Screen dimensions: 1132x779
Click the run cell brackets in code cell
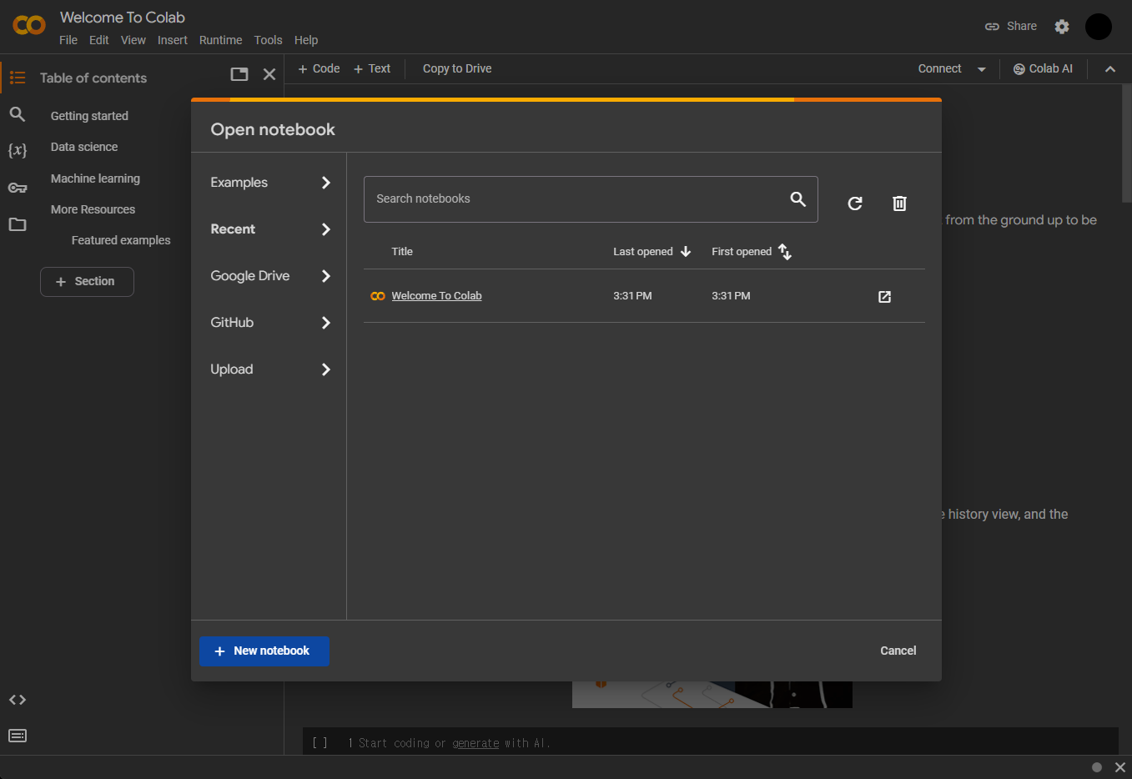pyautogui.click(x=319, y=743)
